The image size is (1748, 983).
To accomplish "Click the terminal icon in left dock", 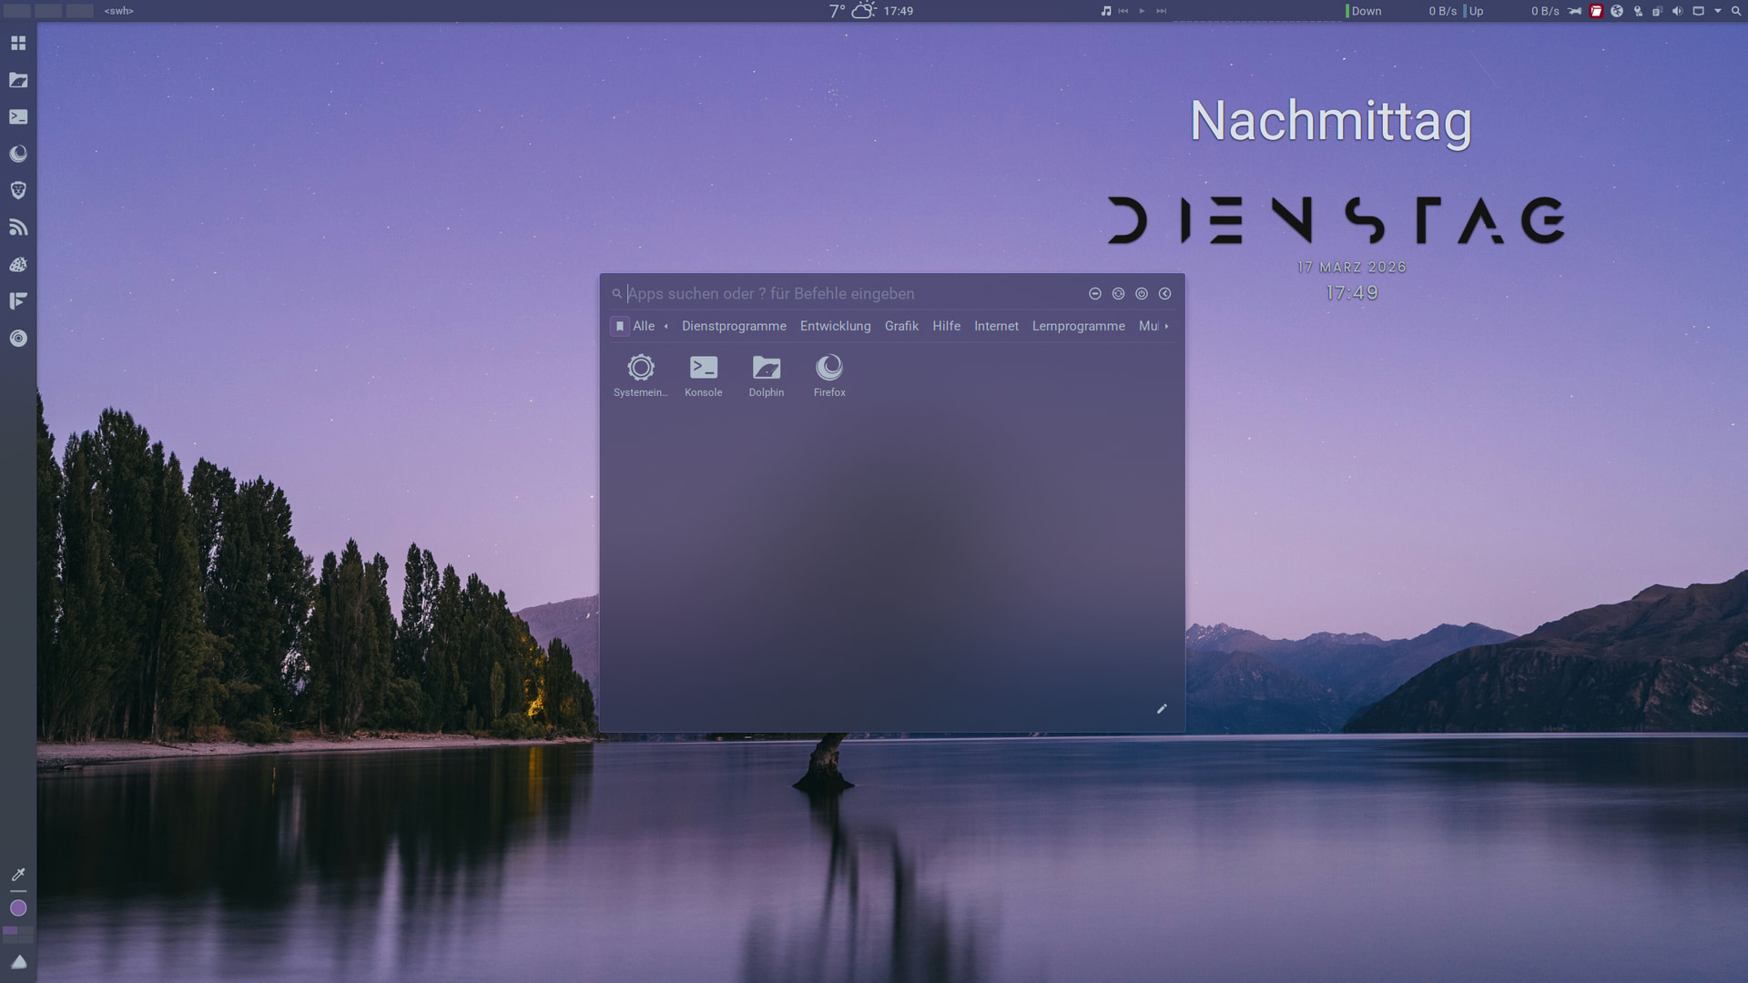I will pyautogui.click(x=18, y=117).
